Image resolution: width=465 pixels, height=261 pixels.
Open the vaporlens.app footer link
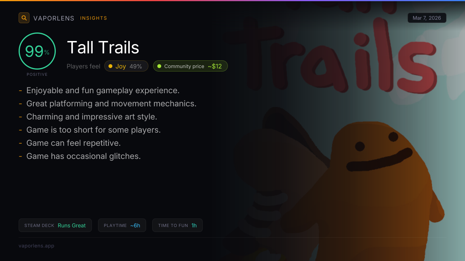36,246
